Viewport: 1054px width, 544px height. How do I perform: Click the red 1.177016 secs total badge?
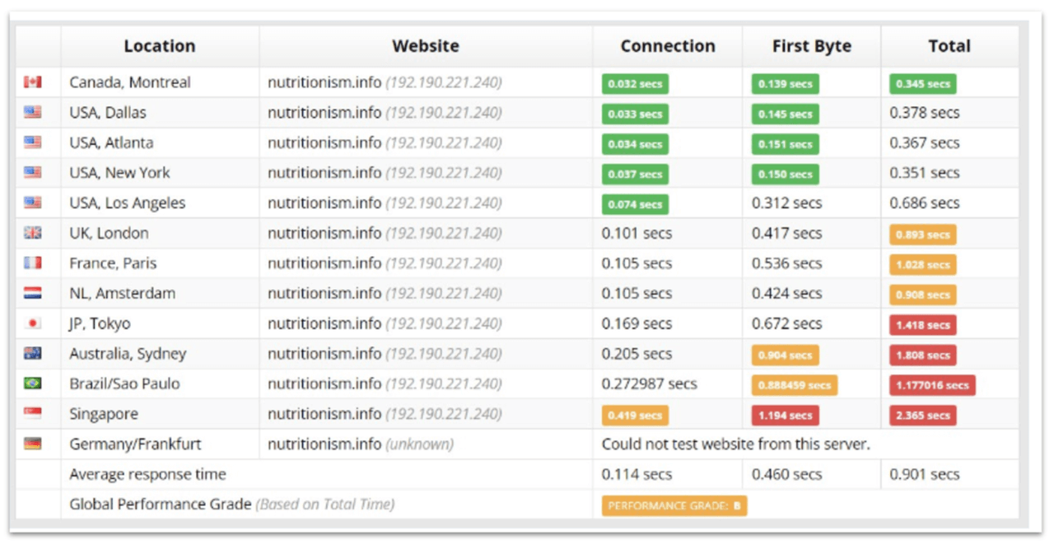933,385
